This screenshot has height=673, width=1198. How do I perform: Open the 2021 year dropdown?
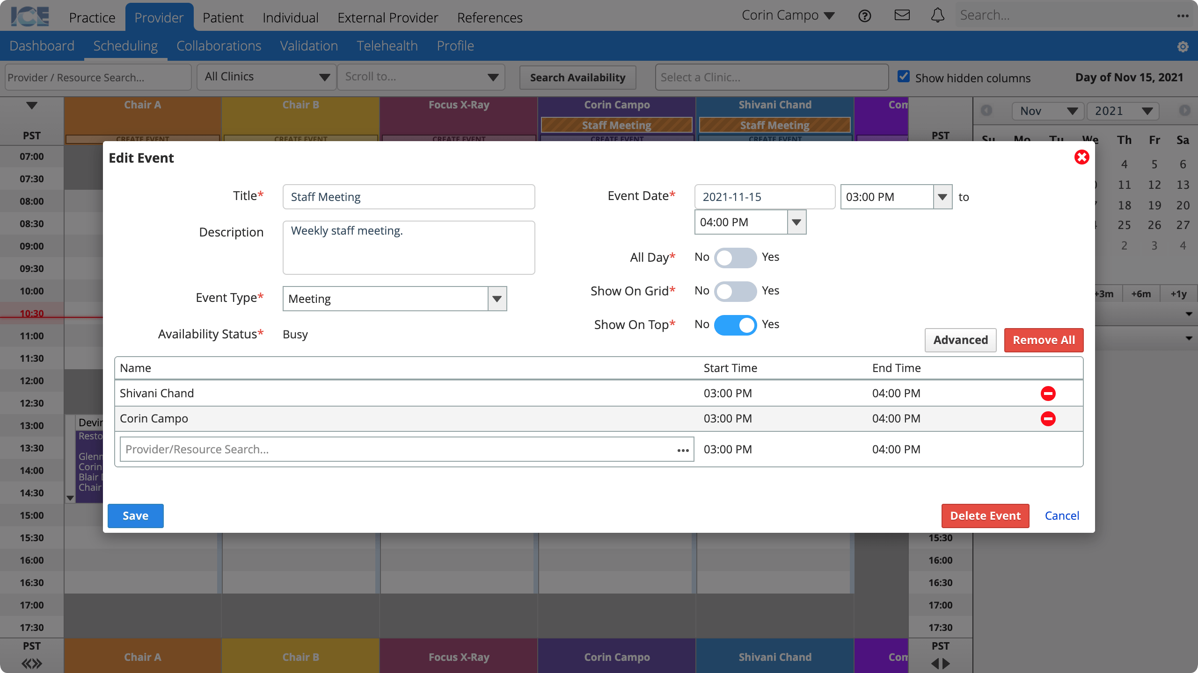[x=1123, y=111]
